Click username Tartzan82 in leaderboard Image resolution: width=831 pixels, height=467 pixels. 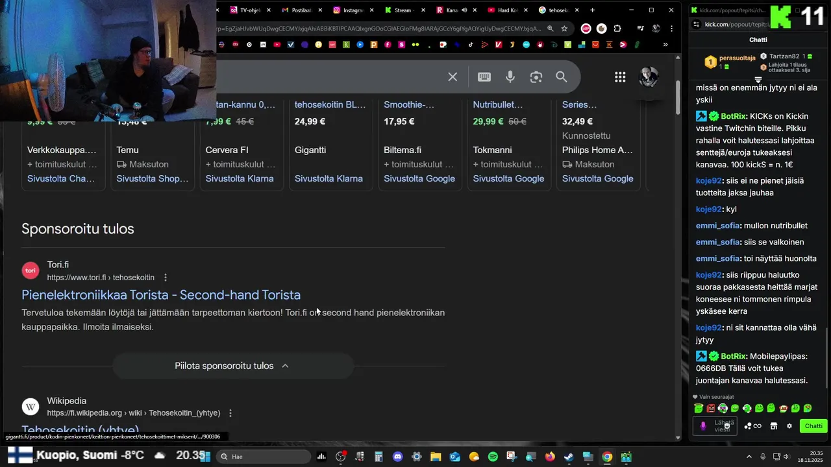click(784, 56)
